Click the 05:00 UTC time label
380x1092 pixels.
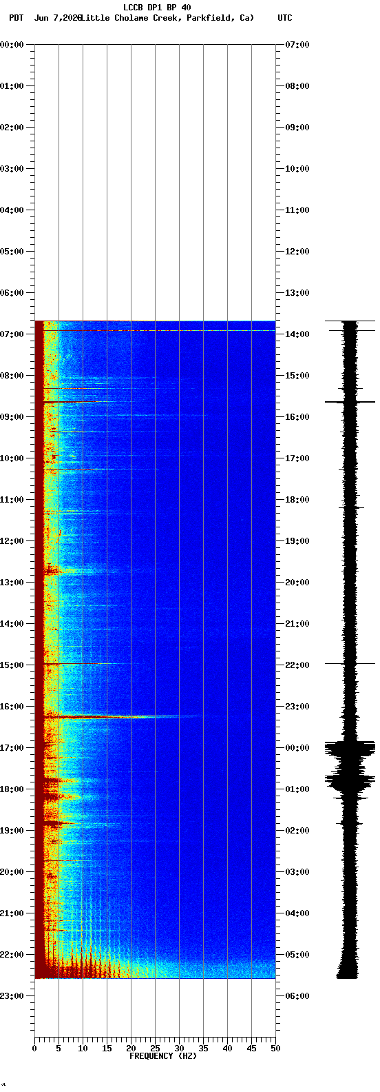click(x=297, y=955)
